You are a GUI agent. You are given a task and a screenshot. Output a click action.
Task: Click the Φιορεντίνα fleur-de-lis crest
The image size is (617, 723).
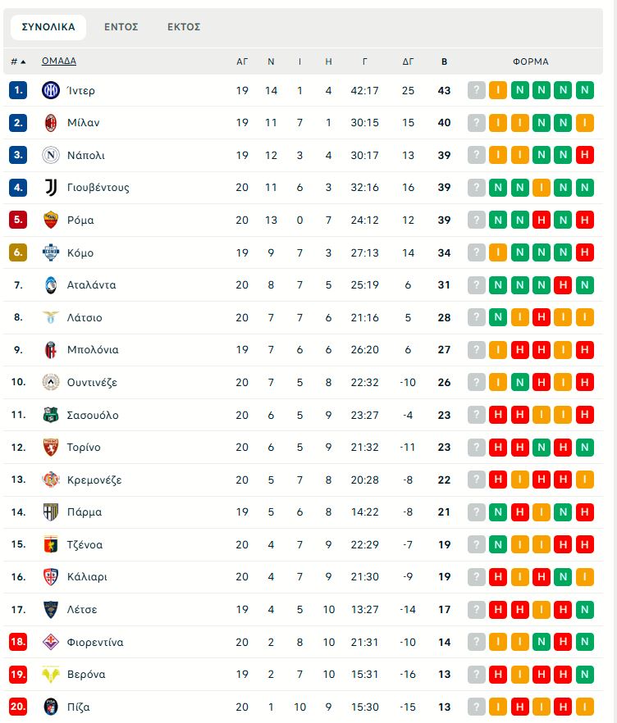51,642
